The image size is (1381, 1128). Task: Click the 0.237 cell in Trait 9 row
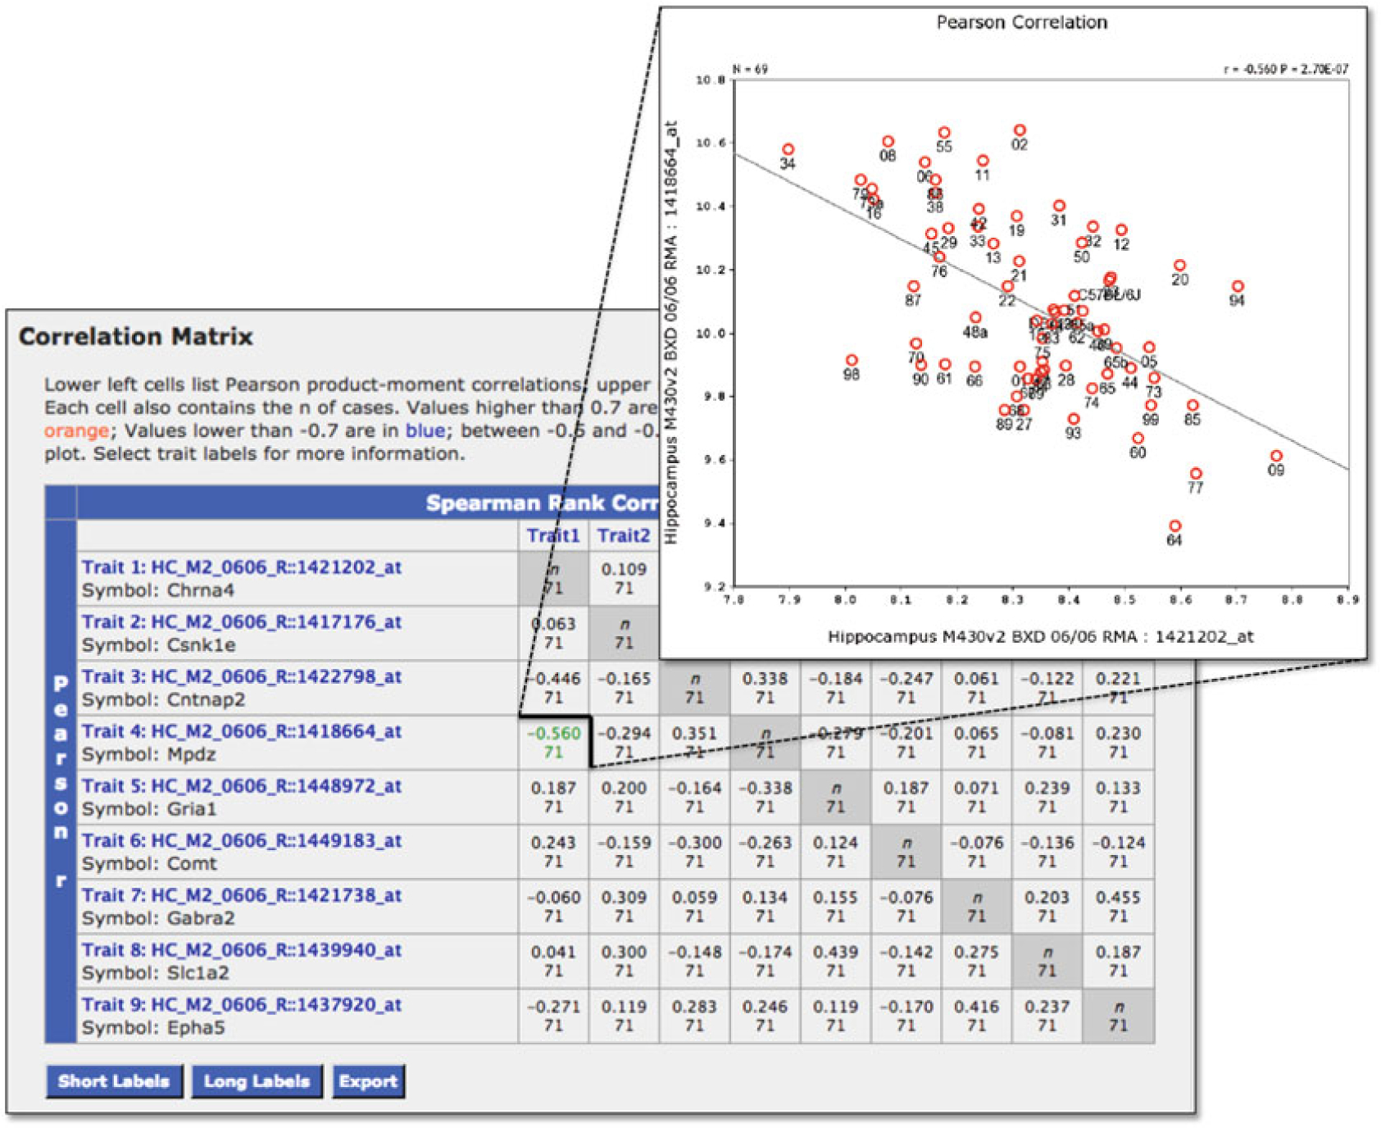[1047, 1016]
